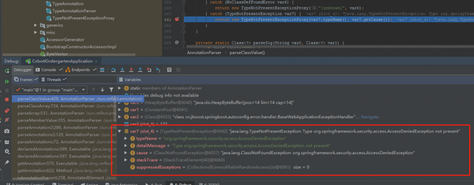474x185 pixels.
Task: Expand static members of AnnotationParser
Action: [119, 88]
